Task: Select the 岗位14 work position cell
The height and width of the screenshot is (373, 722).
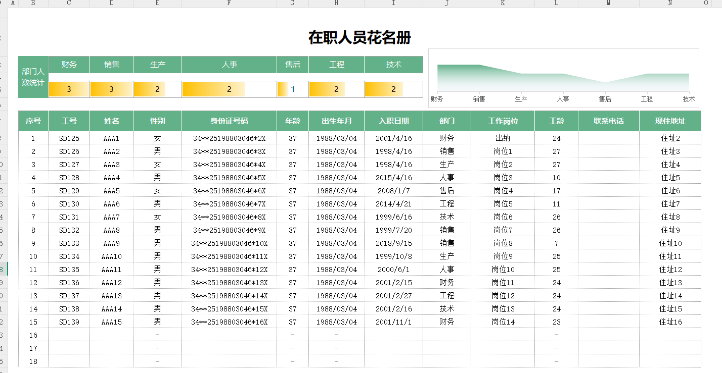Action: (503, 322)
